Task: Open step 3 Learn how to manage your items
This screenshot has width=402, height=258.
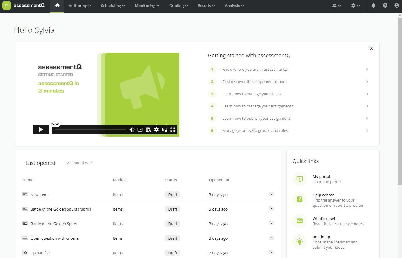Action: pos(252,94)
